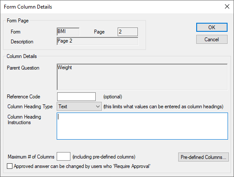Viewport: 234px width, 177px height.
Task: Click the Column Details group heading
Action: pos(21,56)
